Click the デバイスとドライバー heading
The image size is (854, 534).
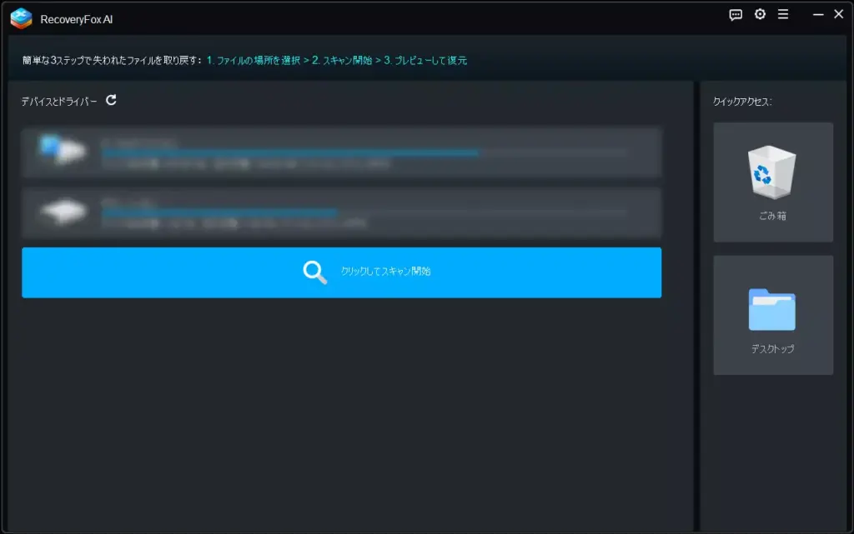(x=59, y=101)
